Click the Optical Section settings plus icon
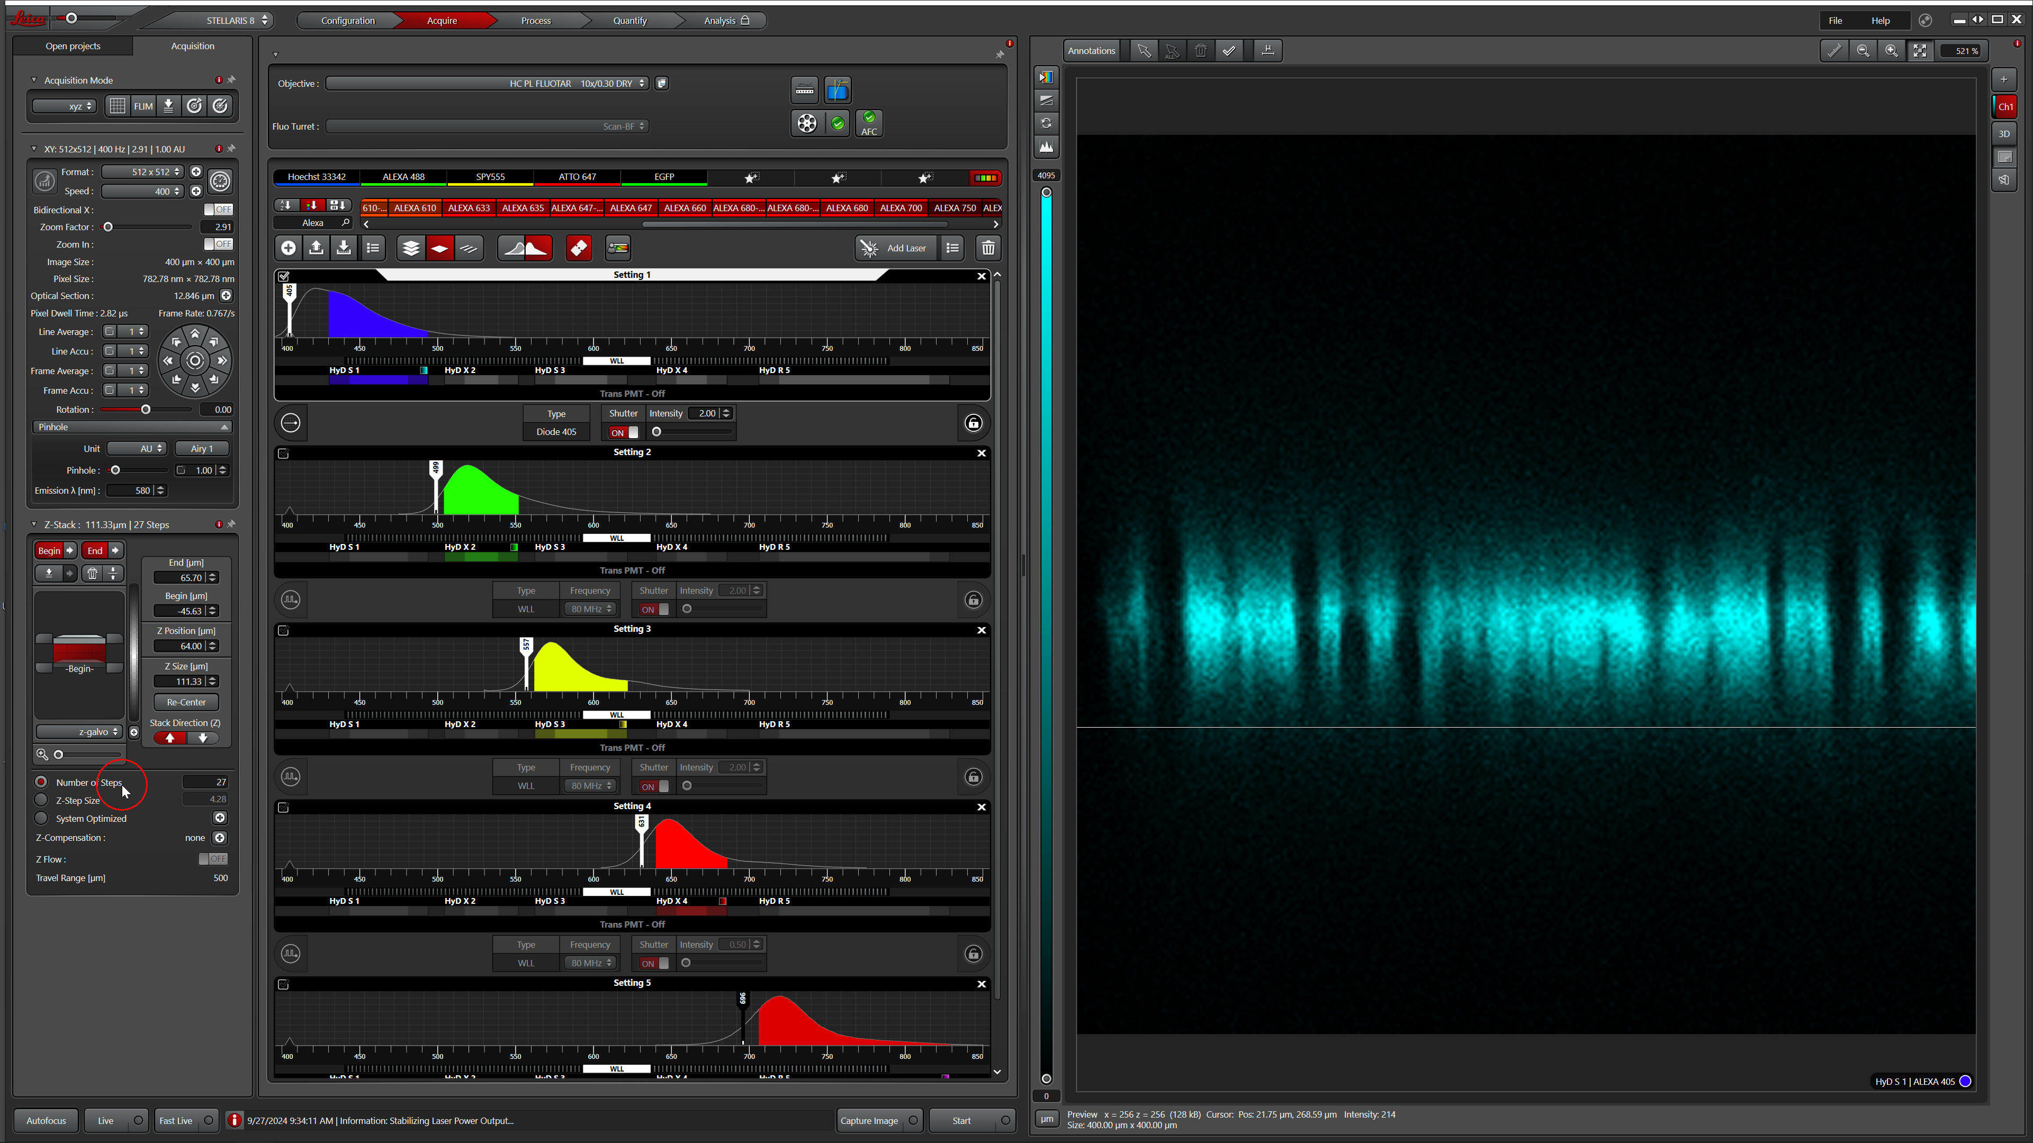This screenshot has width=2033, height=1143. click(x=226, y=296)
